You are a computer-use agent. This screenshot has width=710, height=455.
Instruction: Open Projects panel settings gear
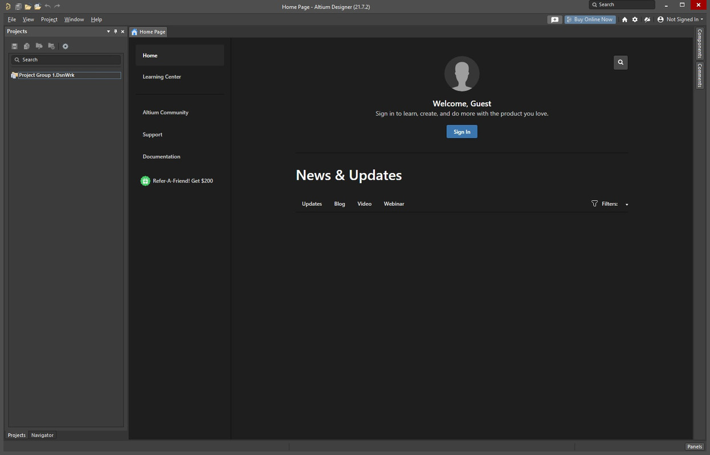[66, 46]
